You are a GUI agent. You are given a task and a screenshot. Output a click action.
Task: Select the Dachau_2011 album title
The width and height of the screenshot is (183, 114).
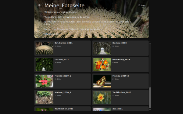pyautogui.click(x=62, y=60)
